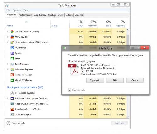Viewport: 157px width, 134px height.
Task: Open the File menu
Action: coord(8,10)
